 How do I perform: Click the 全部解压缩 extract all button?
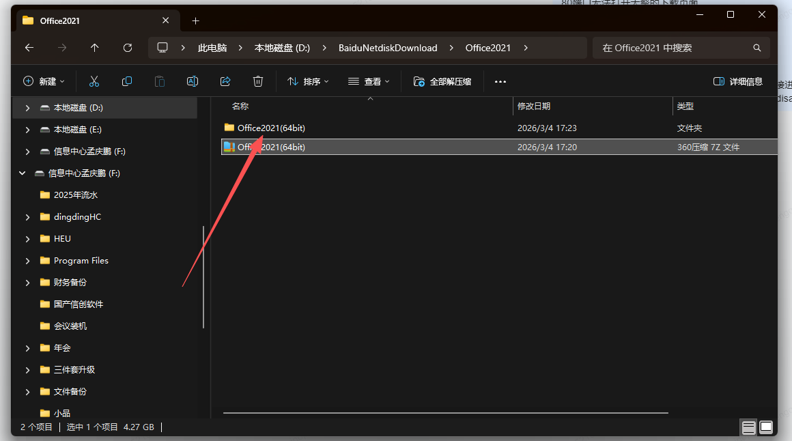tap(442, 81)
